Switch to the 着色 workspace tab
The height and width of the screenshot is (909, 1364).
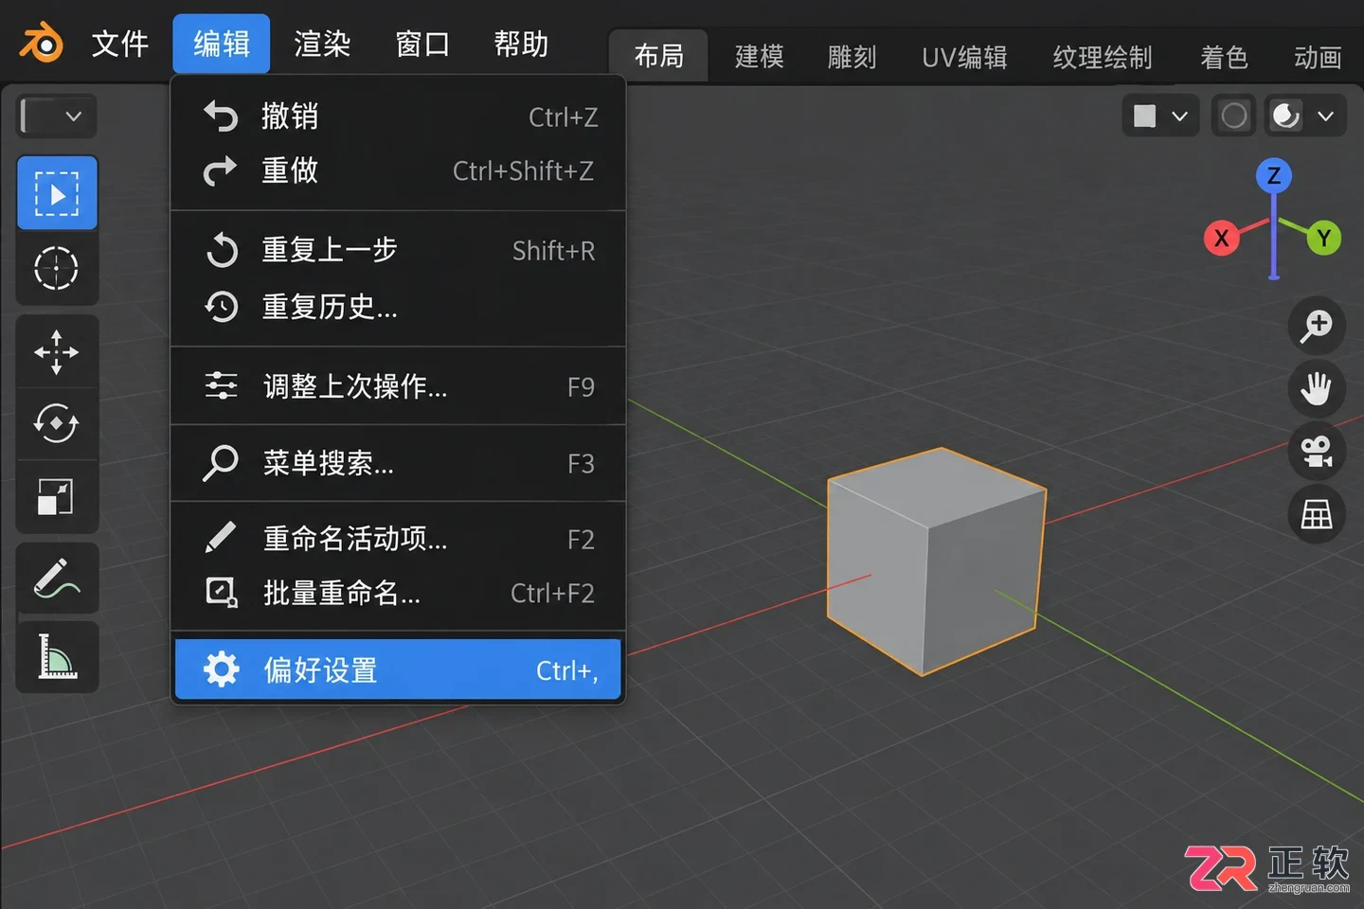pyautogui.click(x=1224, y=58)
